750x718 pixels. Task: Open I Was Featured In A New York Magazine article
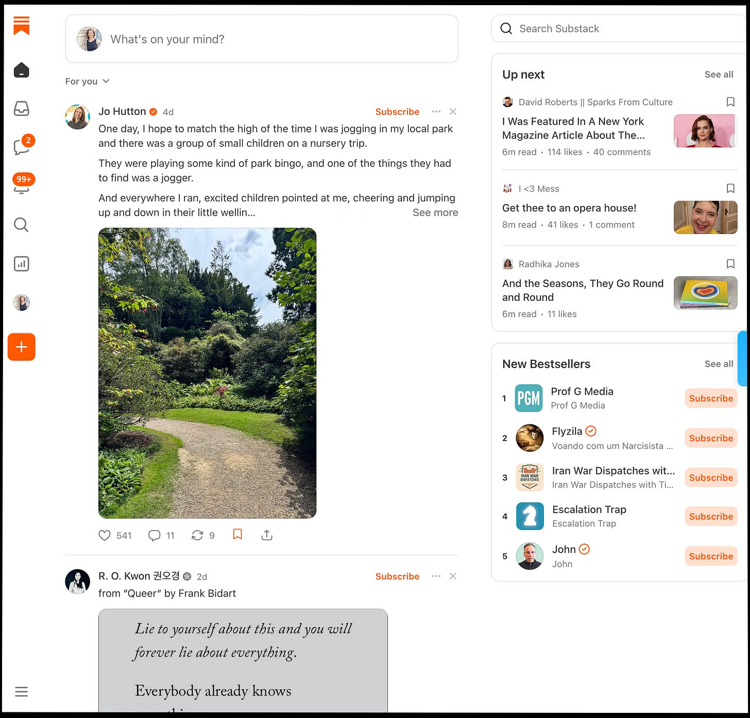pyautogui.click(x=573, y=128)
